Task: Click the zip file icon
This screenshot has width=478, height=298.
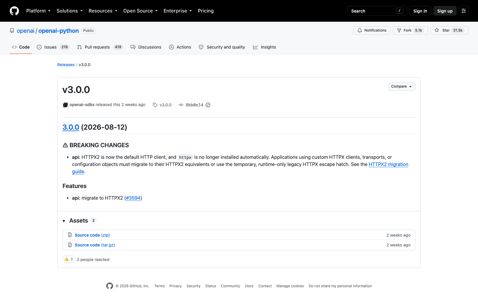Action: click(70, 235)
